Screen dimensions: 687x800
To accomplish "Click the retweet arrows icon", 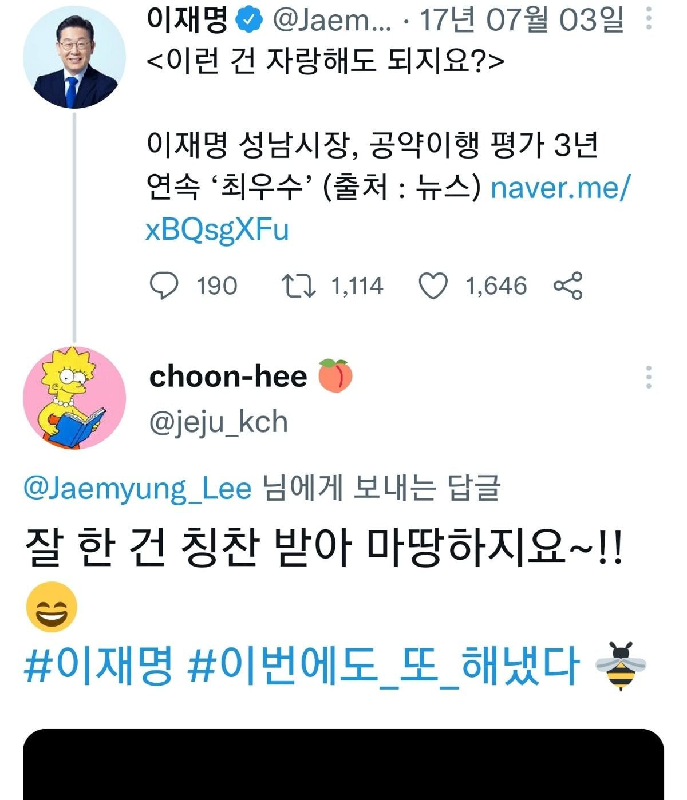I will 298,286.
